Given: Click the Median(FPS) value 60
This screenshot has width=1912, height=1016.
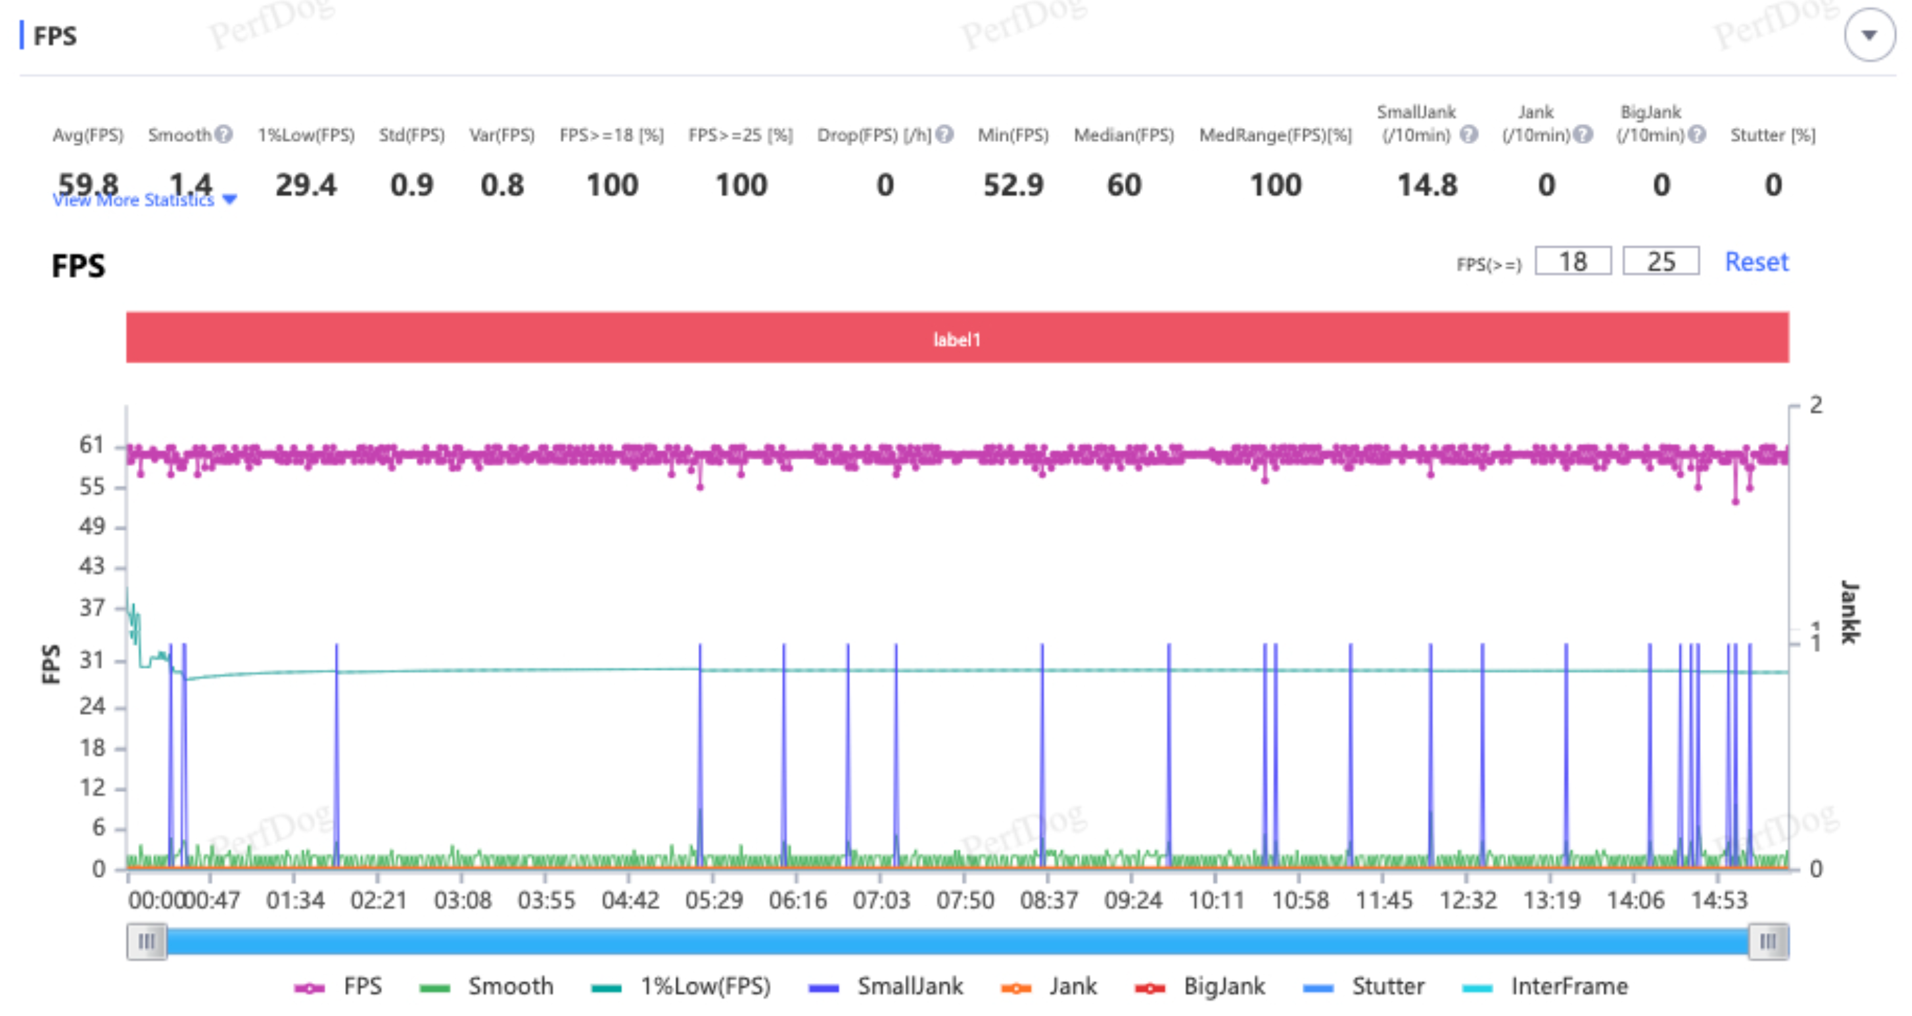Looking at the screenshot, I should (x=1123, y=184).
